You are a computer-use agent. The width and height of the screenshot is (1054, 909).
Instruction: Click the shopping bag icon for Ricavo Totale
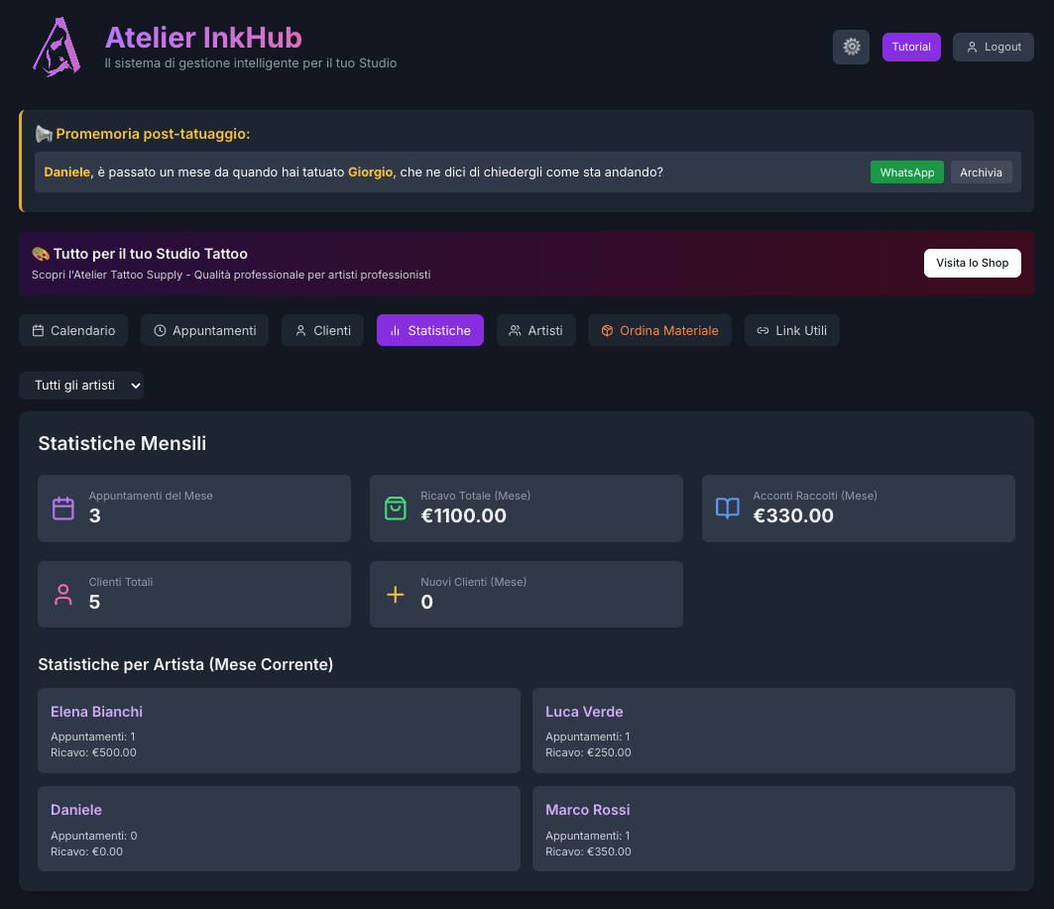click(x=396, y=509)
